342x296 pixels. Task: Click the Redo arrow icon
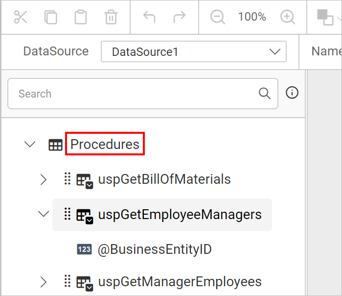[179, 17]
